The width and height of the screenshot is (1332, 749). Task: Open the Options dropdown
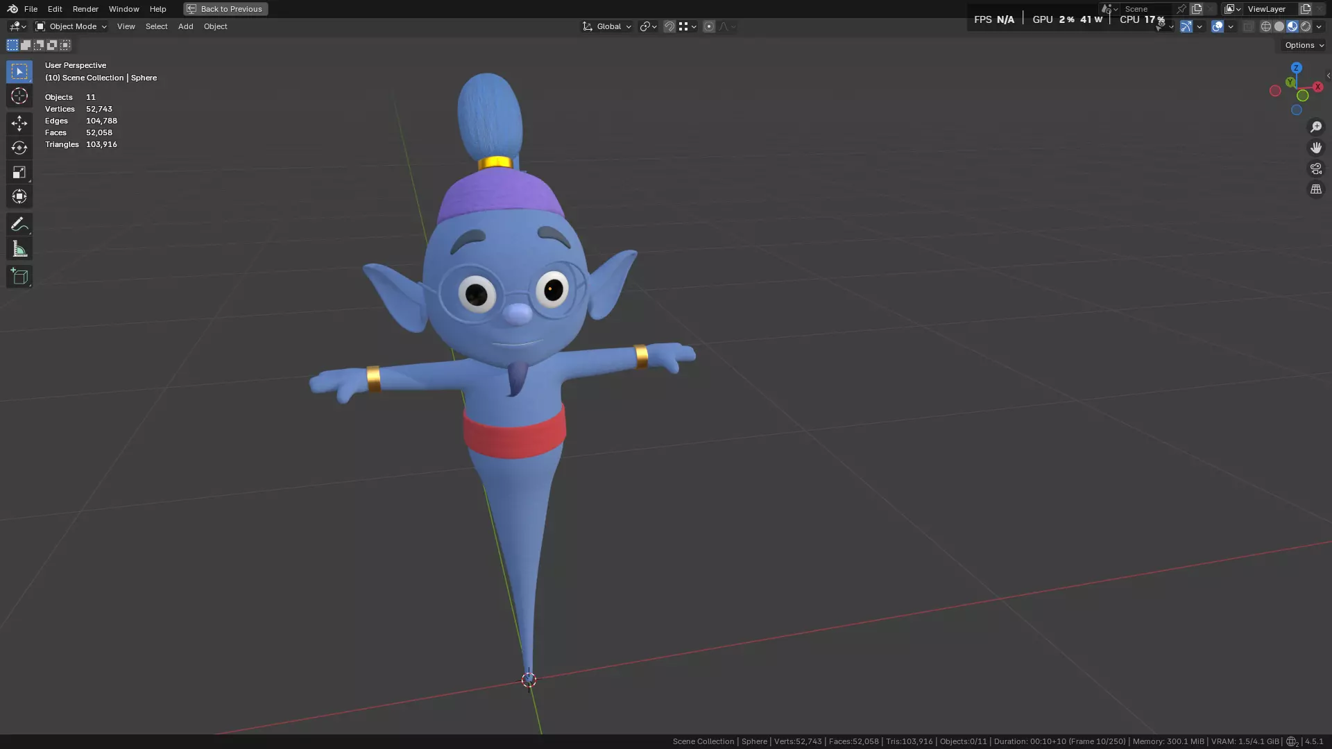tap(1304, 45)
